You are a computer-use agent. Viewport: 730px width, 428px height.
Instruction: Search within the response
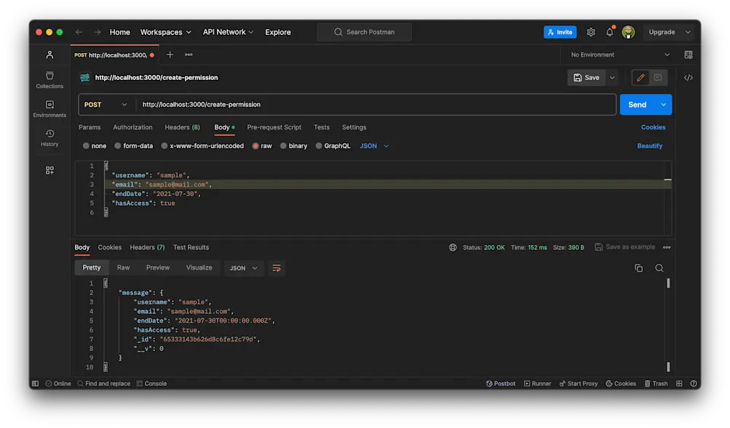point(659,267)
